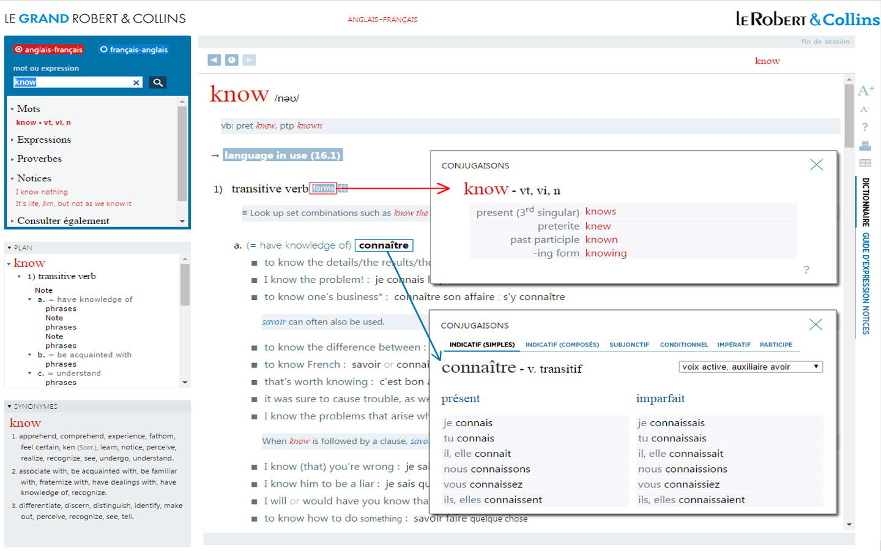Click 'know' breadcrumb at top right

coord(767,61)
